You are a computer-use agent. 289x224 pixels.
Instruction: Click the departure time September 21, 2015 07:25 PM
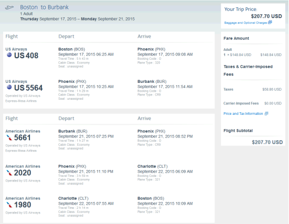(x=86, y=136)
